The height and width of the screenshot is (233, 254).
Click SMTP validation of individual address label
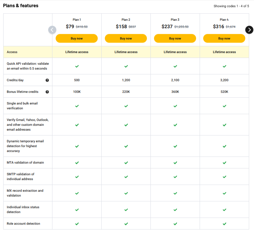(x=20, y=176)
